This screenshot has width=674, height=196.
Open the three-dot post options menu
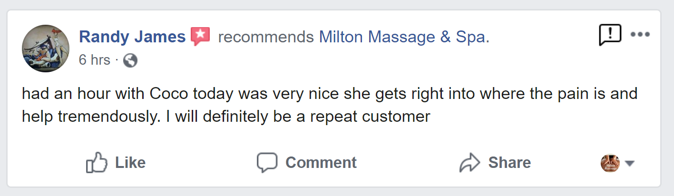click(x=640, y=35)
